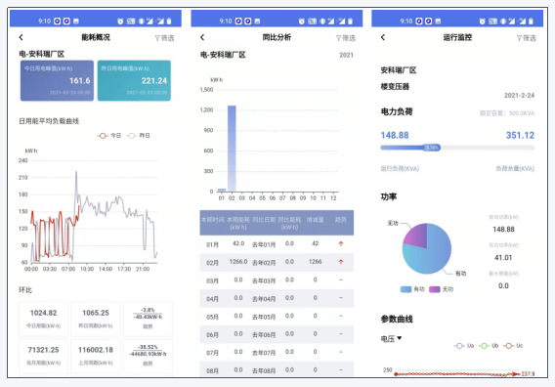Open 筛选 filter on 能耗概况 screen
This screenshot has width=555, height=387.
(164, 38)
